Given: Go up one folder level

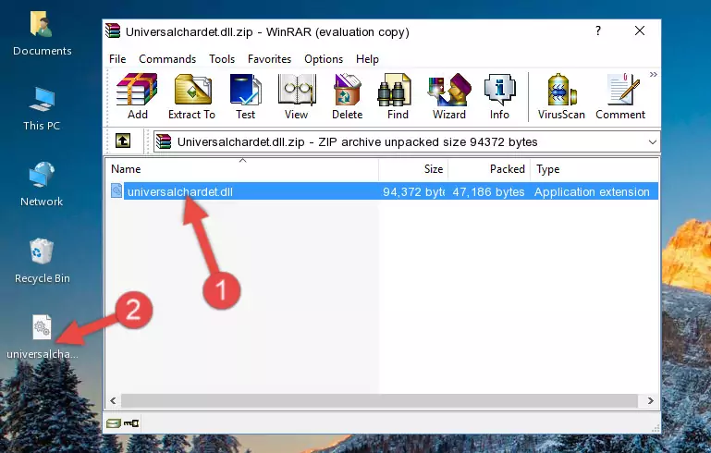Looking at the screenshot, I should (x=123, y=141).
